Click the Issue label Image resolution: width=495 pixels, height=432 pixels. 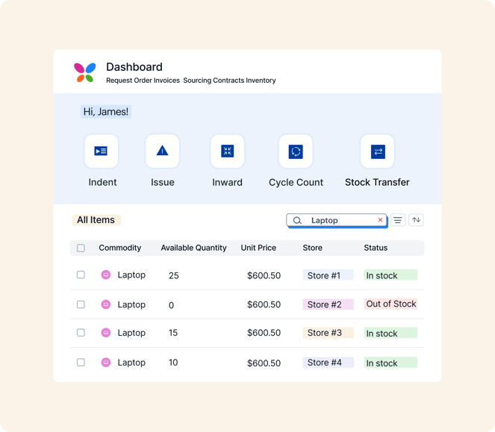click(162, 182)
